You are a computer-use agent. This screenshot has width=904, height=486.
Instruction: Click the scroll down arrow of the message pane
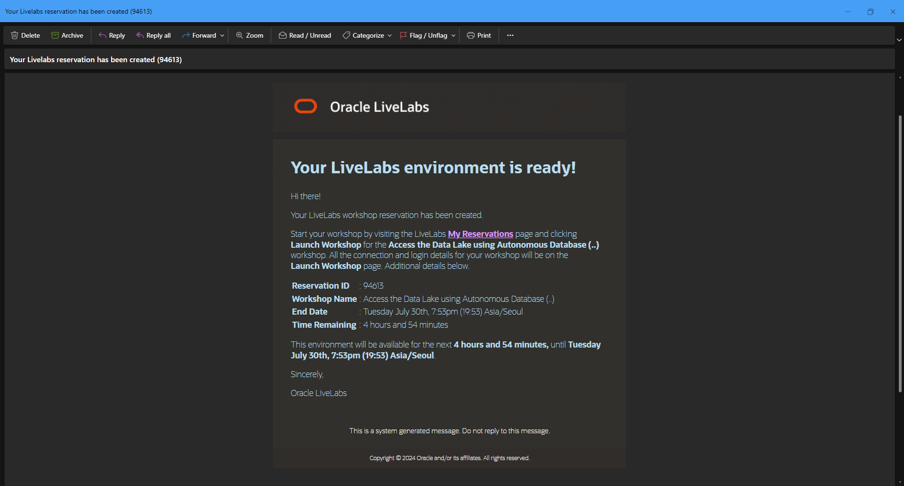pos(900,483)
